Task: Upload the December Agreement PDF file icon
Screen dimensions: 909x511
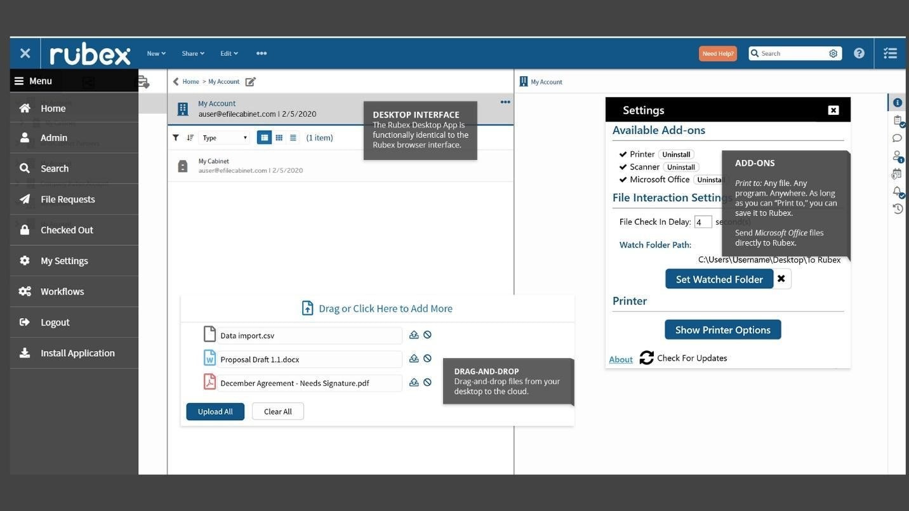Action: click(414, 382)
